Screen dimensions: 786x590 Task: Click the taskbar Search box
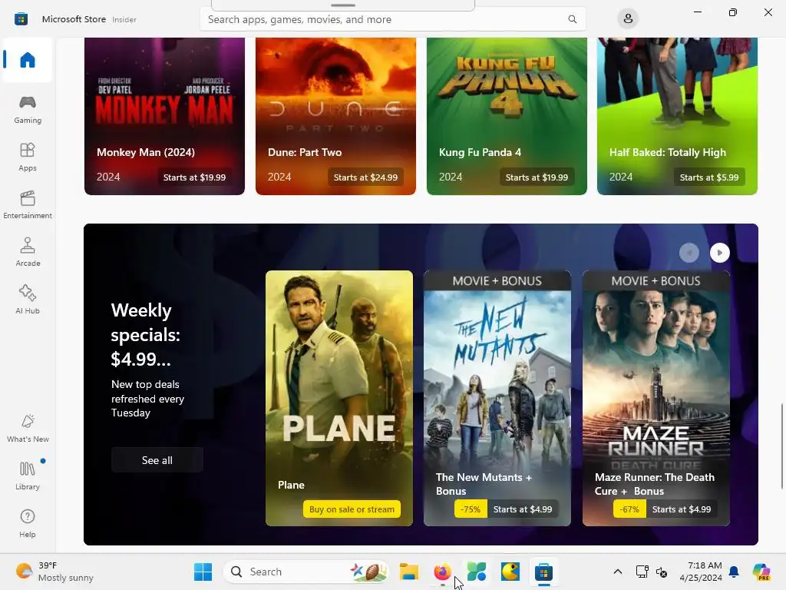[x=306, y=572]
